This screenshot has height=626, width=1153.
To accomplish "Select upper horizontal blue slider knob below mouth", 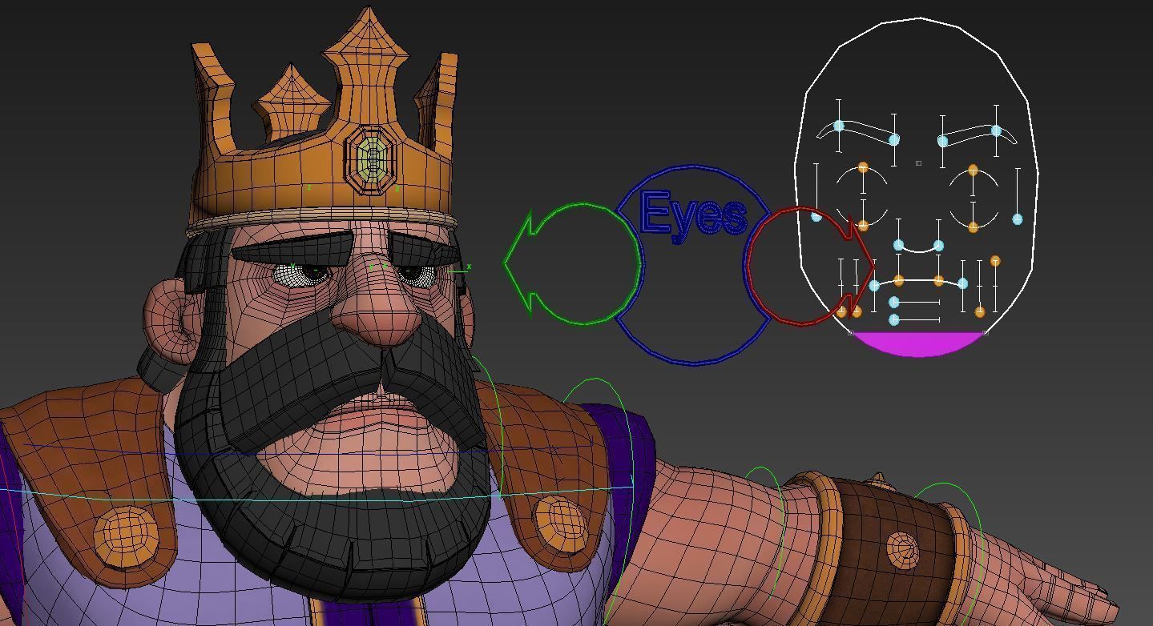I will click(x=894, y=302).
